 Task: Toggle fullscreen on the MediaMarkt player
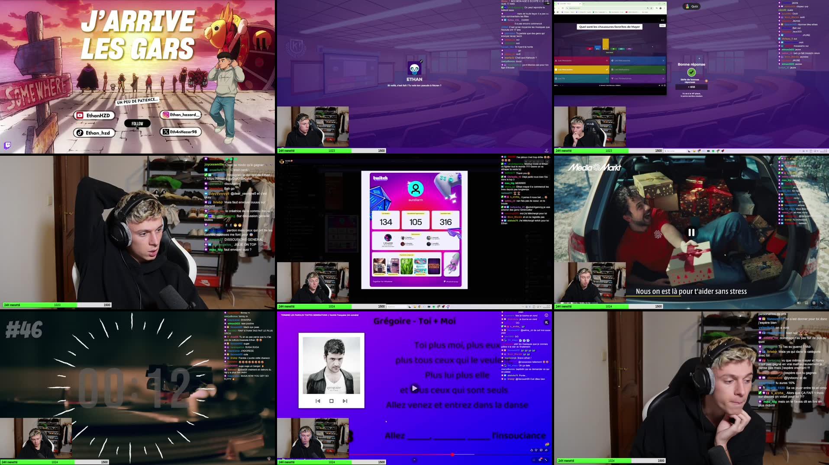pyautogui.click(x=822, y=302)
